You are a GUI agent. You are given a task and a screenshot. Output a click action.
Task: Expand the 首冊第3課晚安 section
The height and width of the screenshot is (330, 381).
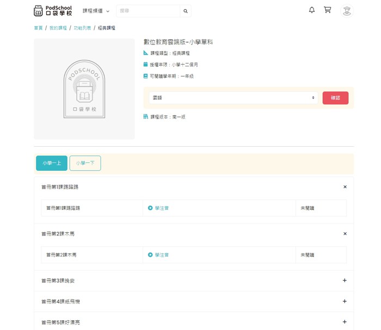click(x=345, y=281)
